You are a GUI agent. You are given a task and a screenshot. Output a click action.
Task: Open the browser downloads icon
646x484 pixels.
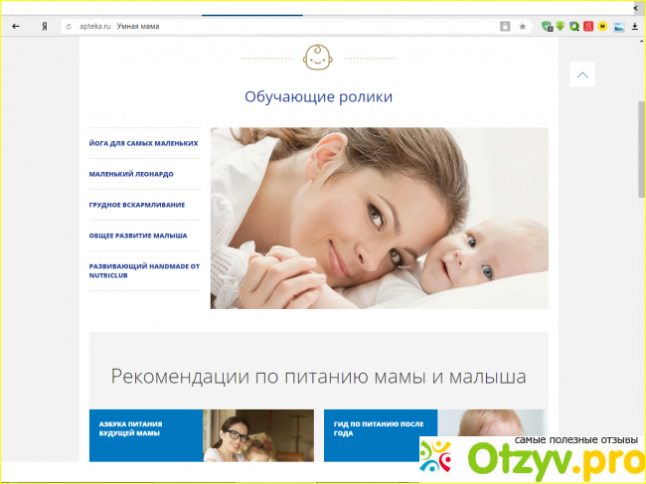[x=635, y=27]
